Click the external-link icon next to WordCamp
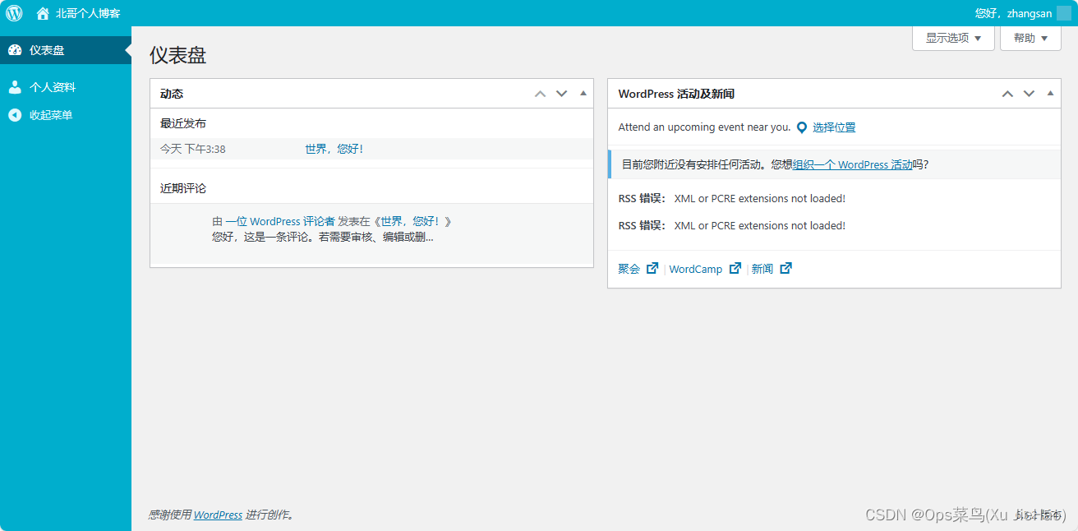The height and width of the screenshot is (531, 1078). [734, 268]
